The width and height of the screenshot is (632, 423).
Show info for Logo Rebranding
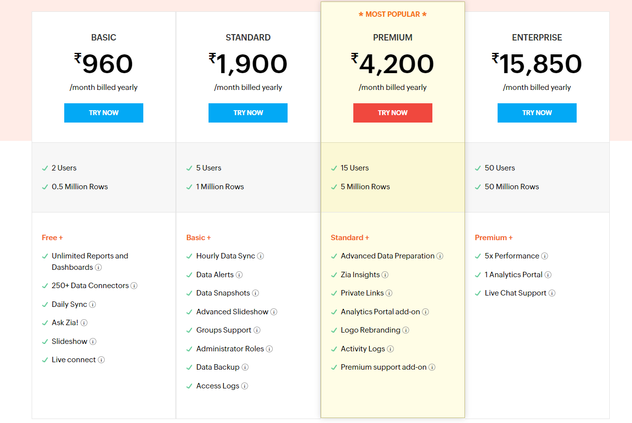tap(406, 330)
